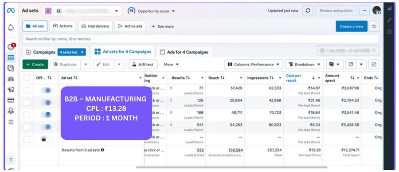Open edit pencil icon in right rail
399x172 pixels.
click(390, 20)
